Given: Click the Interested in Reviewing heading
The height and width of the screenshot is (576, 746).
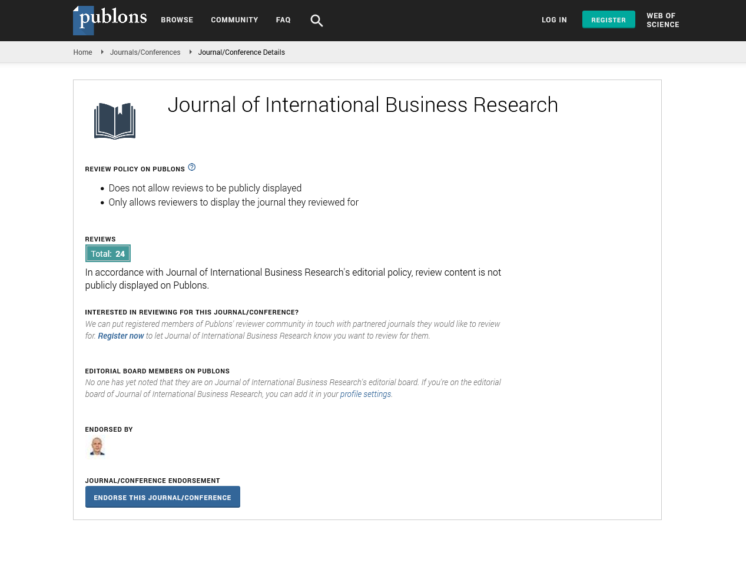Looking at the screenshot, I should point(192,312).
